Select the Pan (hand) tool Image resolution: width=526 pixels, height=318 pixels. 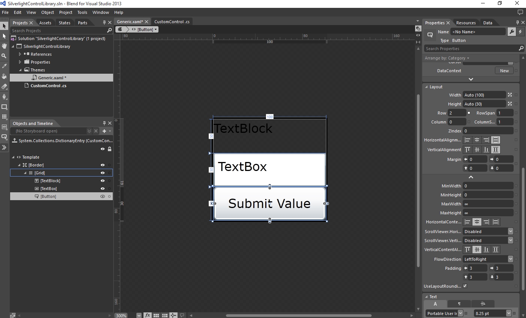pyautogui.click(x=4, y=46)
